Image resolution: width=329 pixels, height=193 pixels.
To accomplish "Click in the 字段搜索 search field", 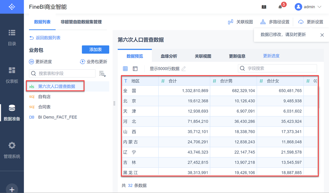I will [x=280, y=68].
